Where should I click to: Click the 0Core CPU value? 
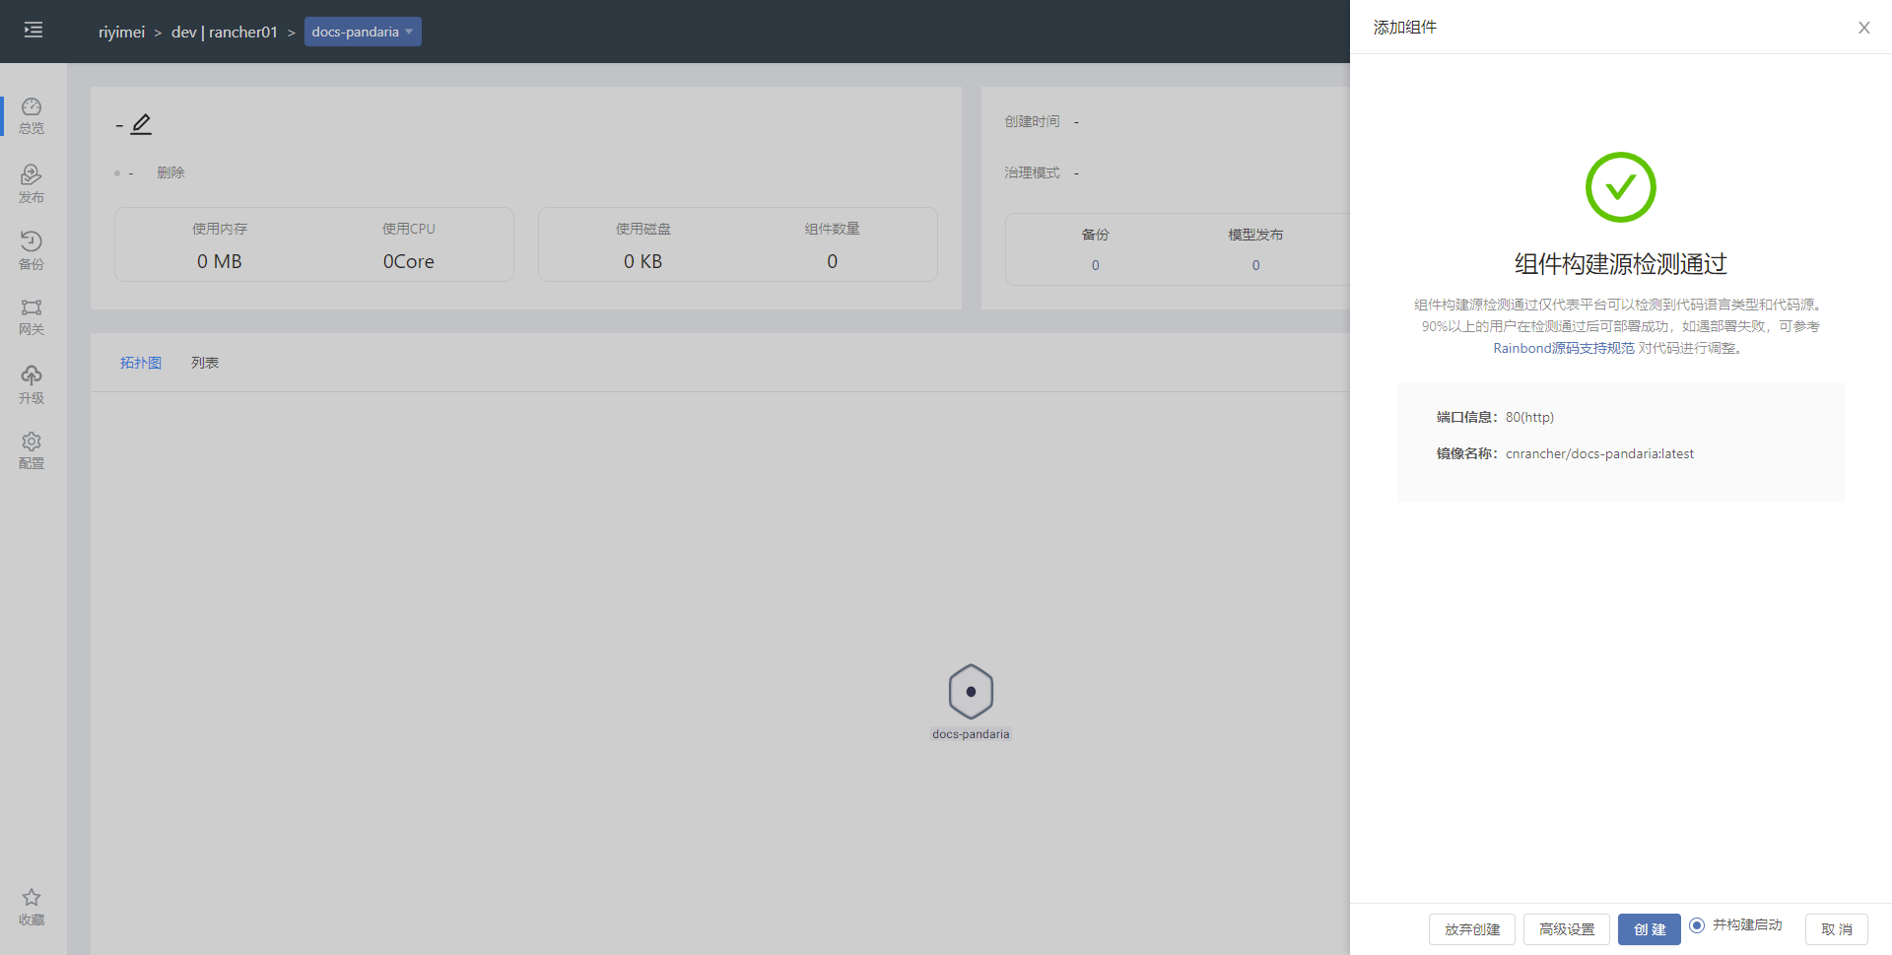[x=409, y=261]
